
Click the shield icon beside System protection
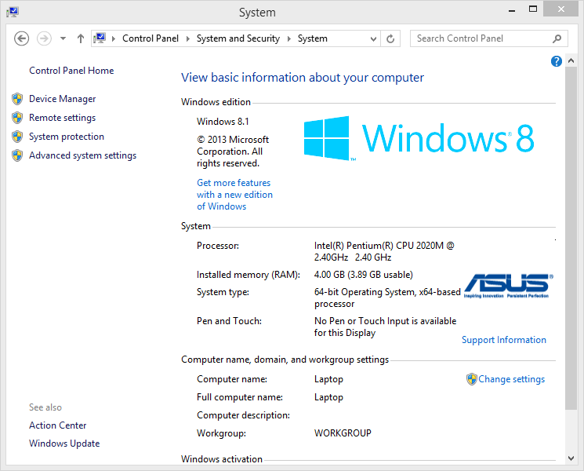point(17,137)
